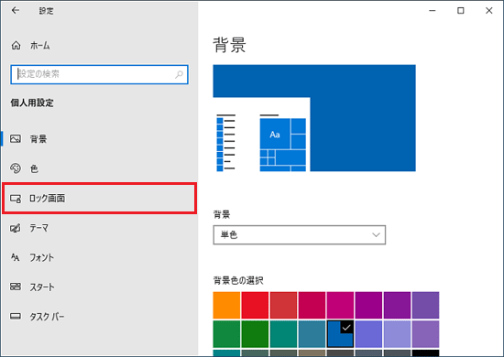504x357 pixels.
Task: Select the 色 palette icon
Action: click(16, 168)
